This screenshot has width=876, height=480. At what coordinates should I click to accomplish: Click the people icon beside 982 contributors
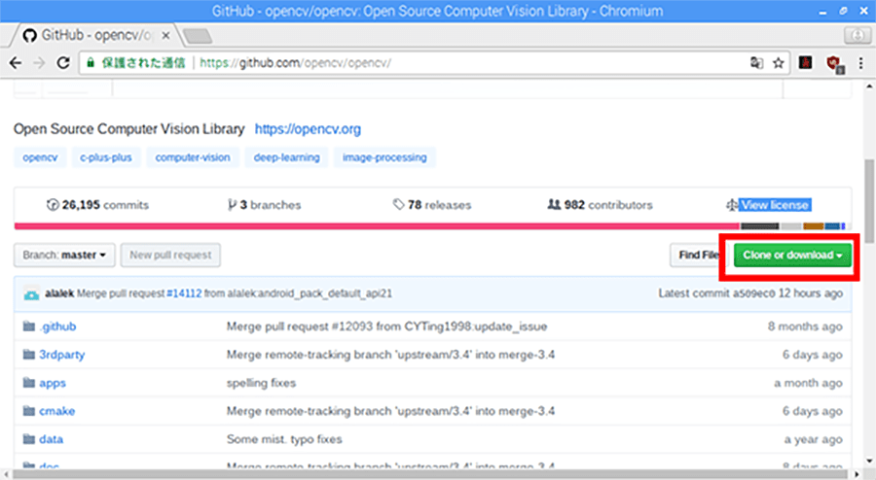[554, 205]
